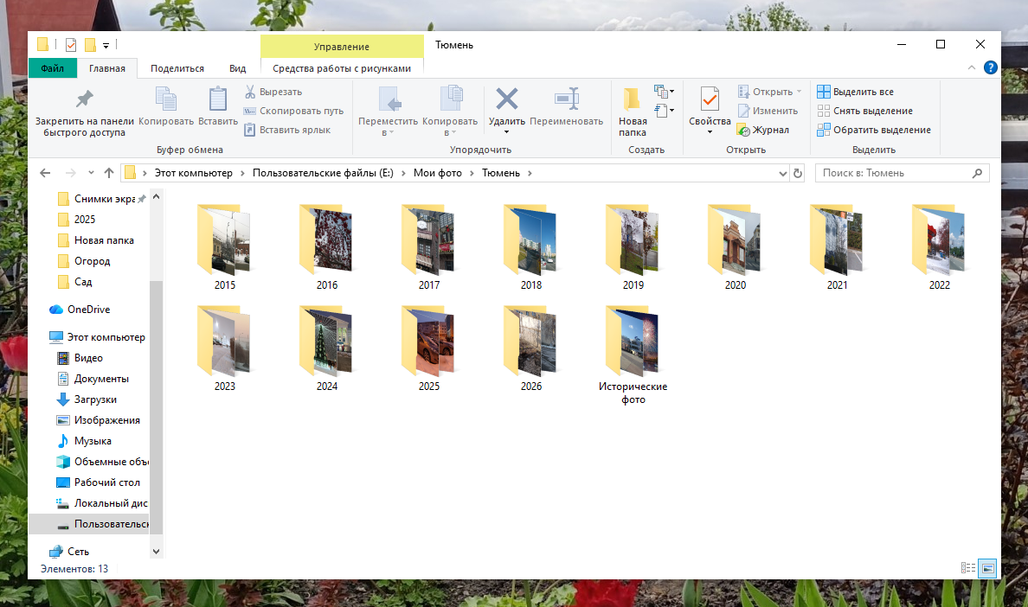Click Этот компьютер in address bar
This screenshot has height=607, width=1028.
[x=194, y=173]
